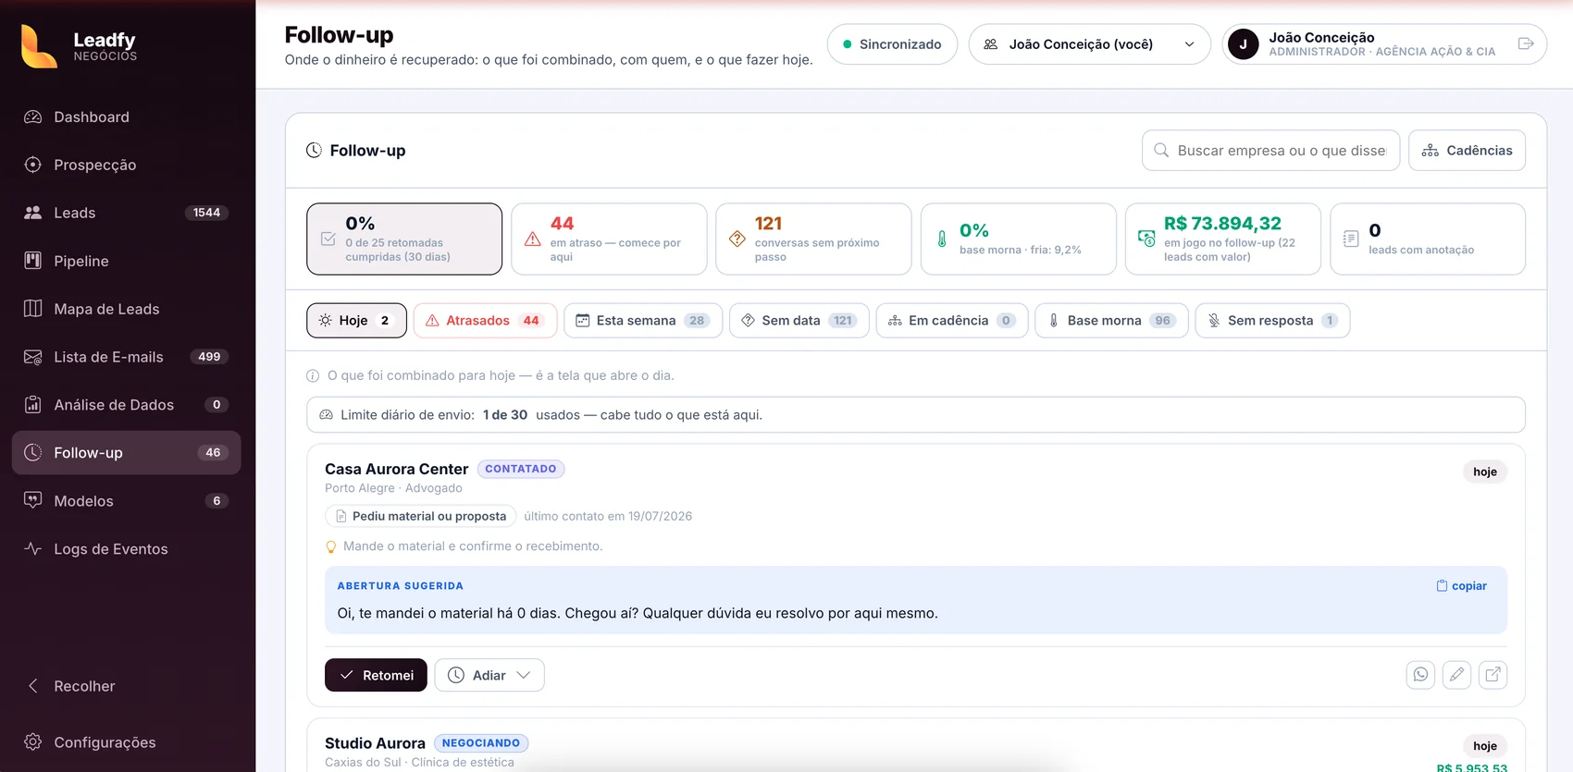1573x772 pixels.
Task: Click the lightbulb icon beside 'Mande o material'
Action: tap(331, 546)
